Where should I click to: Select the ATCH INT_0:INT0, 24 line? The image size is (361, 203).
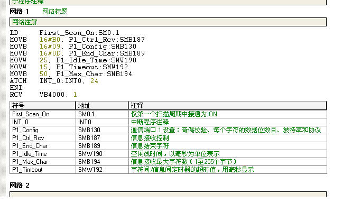pyautogui.click(x=54, y=81)
